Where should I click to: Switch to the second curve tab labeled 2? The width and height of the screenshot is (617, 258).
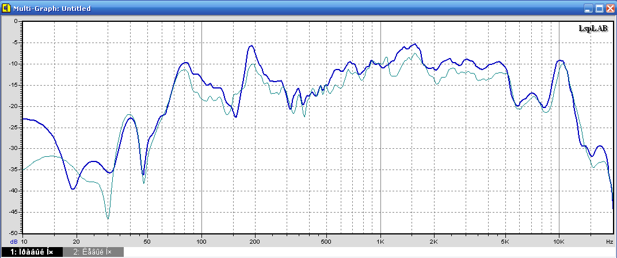point(93,252)
